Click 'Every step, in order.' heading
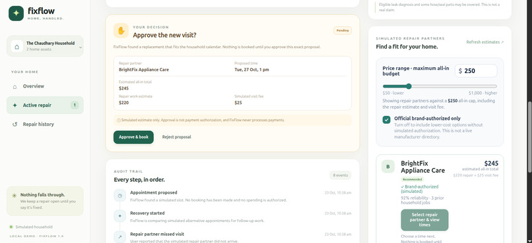 point(139,180)
